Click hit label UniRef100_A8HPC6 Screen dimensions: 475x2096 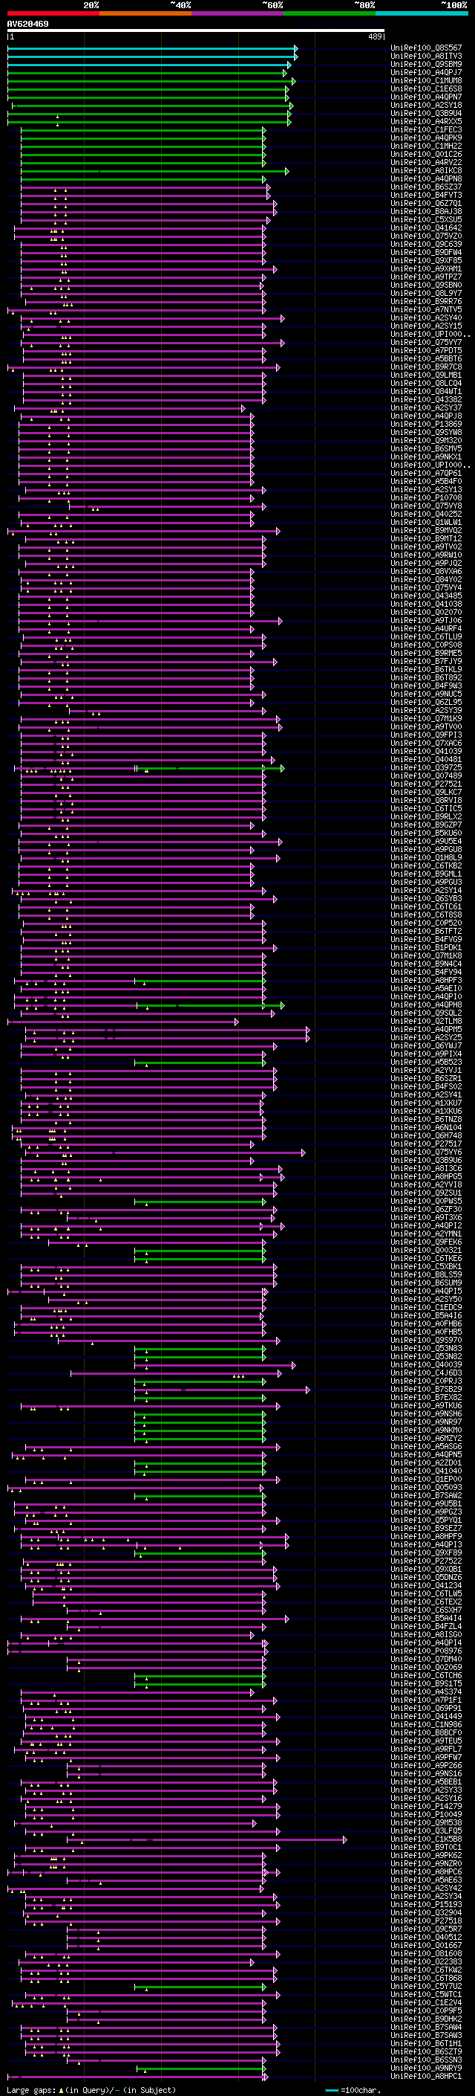(x=426, y=1871)
